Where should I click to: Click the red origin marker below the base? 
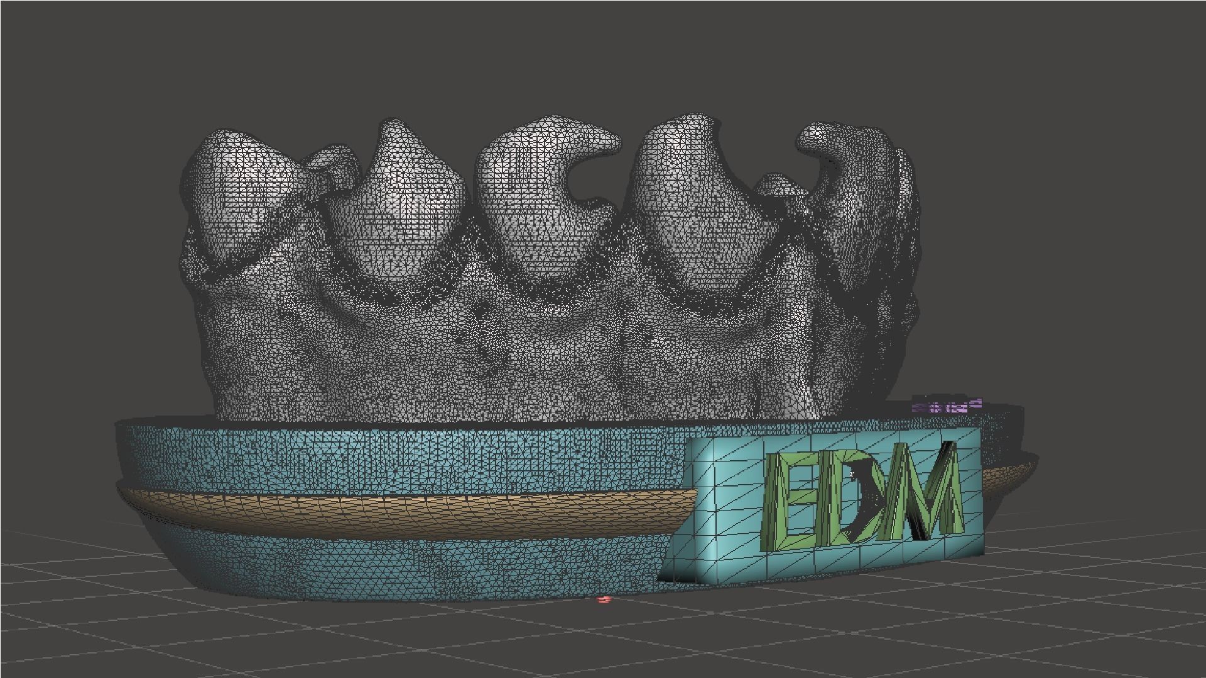point(604,600)
